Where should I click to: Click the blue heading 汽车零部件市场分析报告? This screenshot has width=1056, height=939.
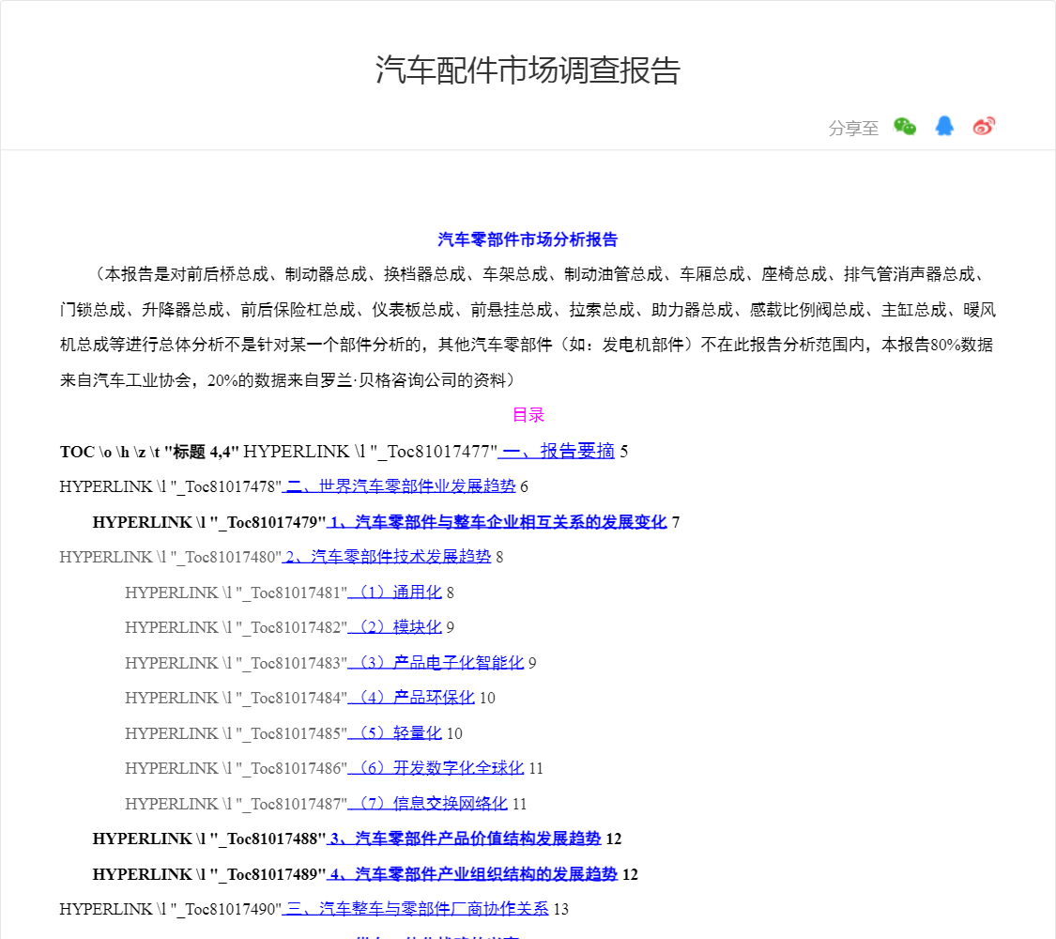coord(528,239)
